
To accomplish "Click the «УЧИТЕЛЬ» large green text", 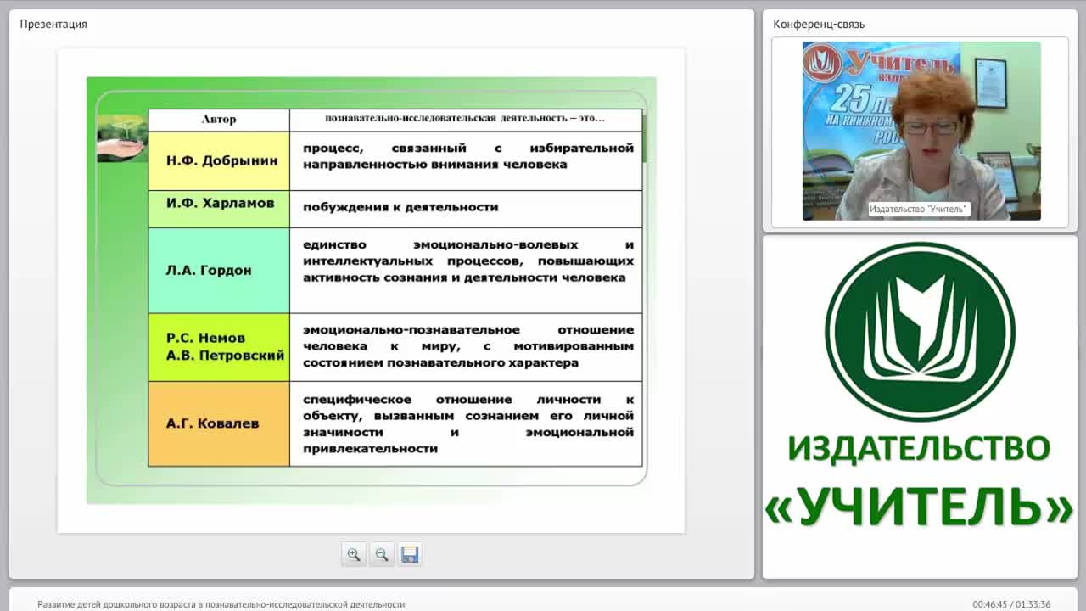I will click(920, 507).
